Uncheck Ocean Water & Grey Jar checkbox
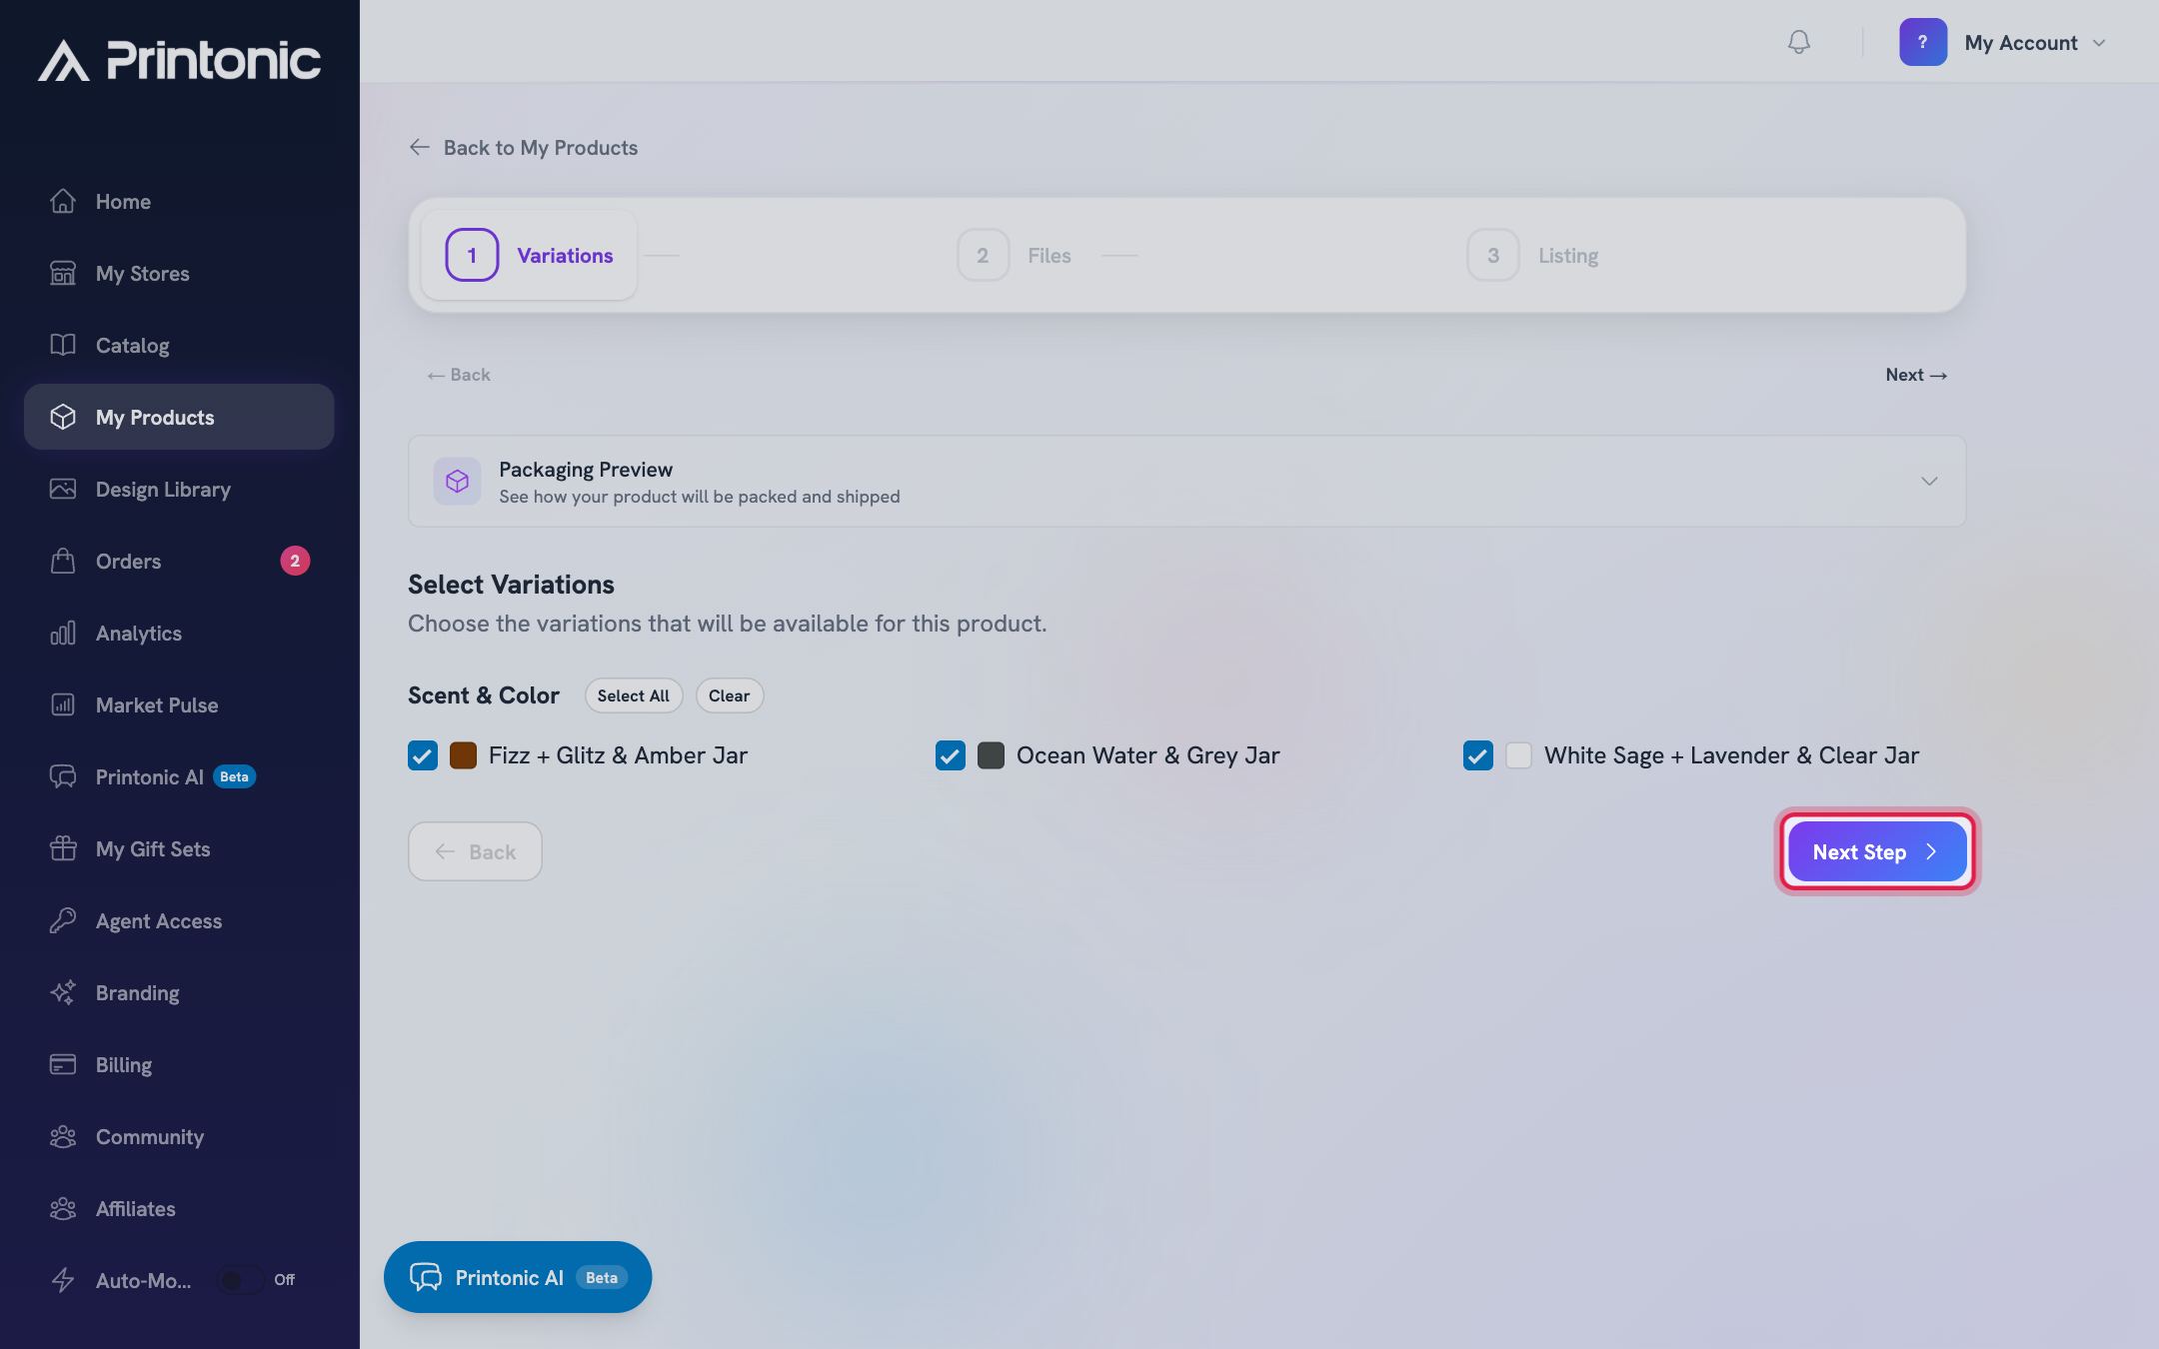Screen dimensions: 2159x1349 951,755
